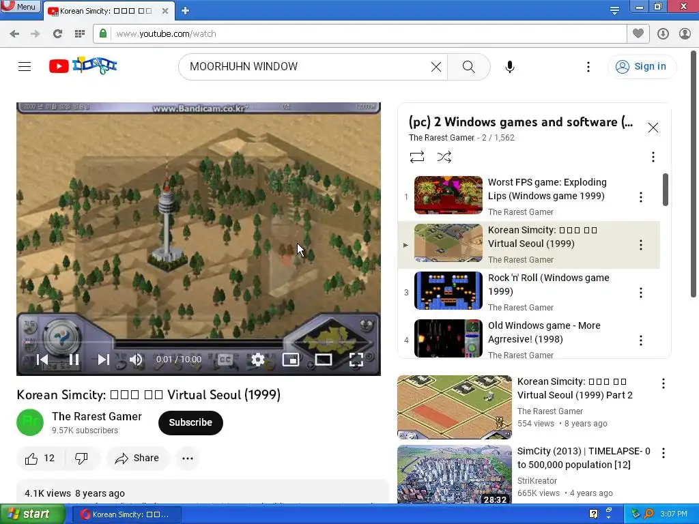
Task: Open the Opera Menu button
Action: click(20, 6)
